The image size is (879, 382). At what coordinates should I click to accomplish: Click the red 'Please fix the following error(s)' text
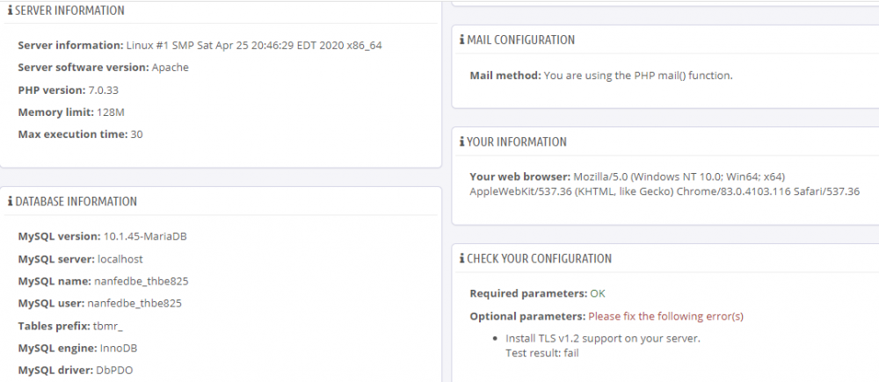(665, 316)
